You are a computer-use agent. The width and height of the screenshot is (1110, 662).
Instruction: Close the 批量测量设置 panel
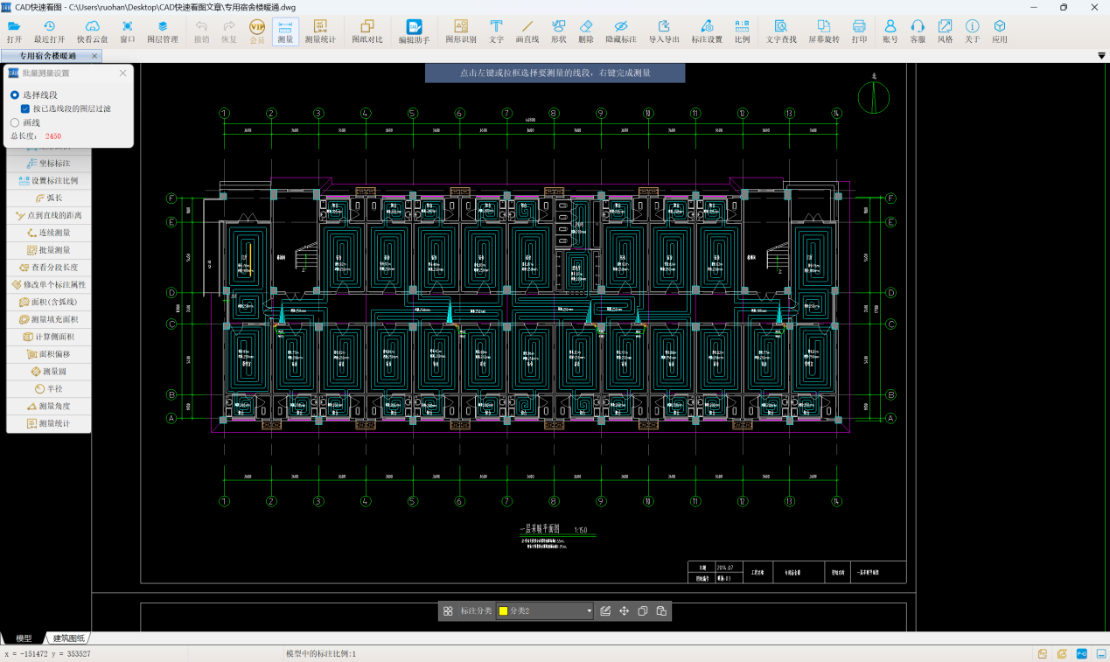122,73
